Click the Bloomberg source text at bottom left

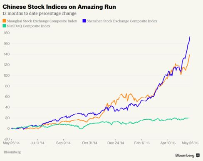(x=12, y=152)
